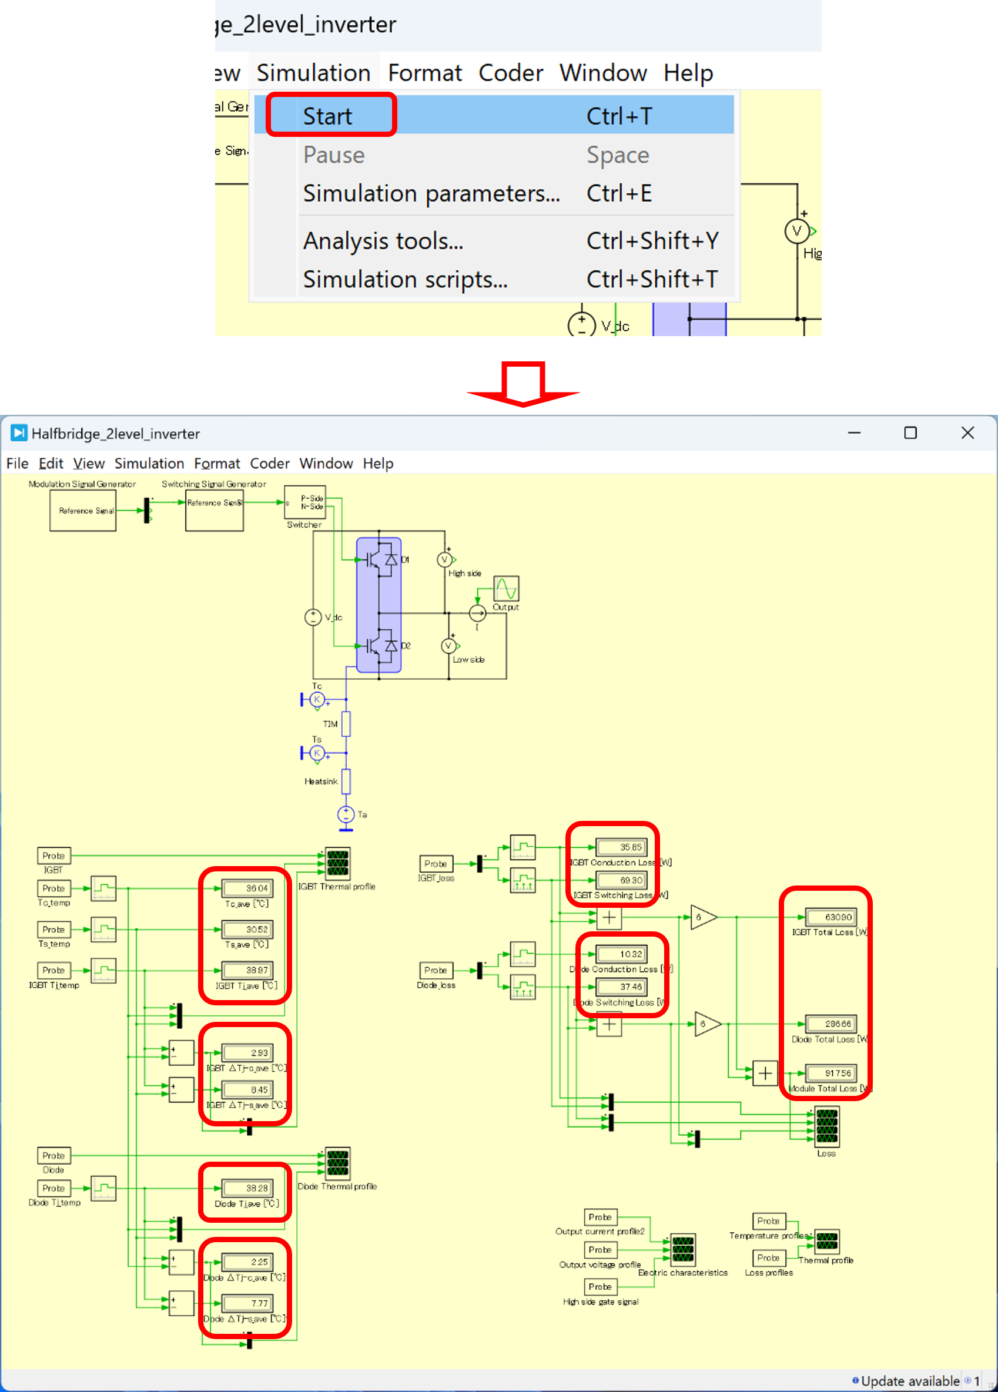Select the Low side voltmeter symbol
The image size is (998, 1392).
click(x=448, y=646)
